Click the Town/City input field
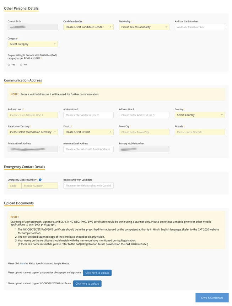Screen dimensions: 232x306 [144, 132]
